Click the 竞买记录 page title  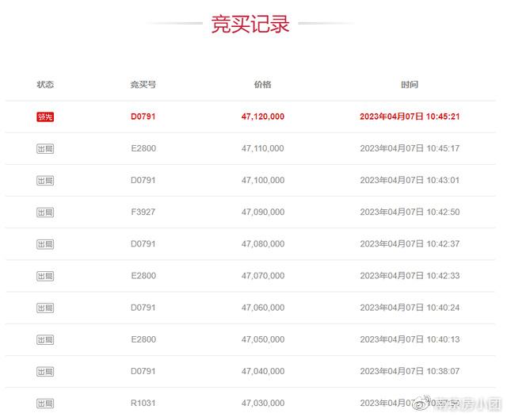(x=250, y=24)
